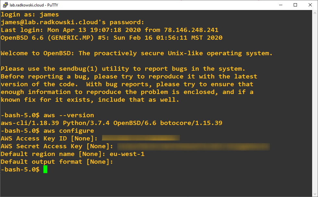Click the scrollbar up arrow
Image resolution: width=318 pixels, height=197 pixels.
(x=315, y=13)
